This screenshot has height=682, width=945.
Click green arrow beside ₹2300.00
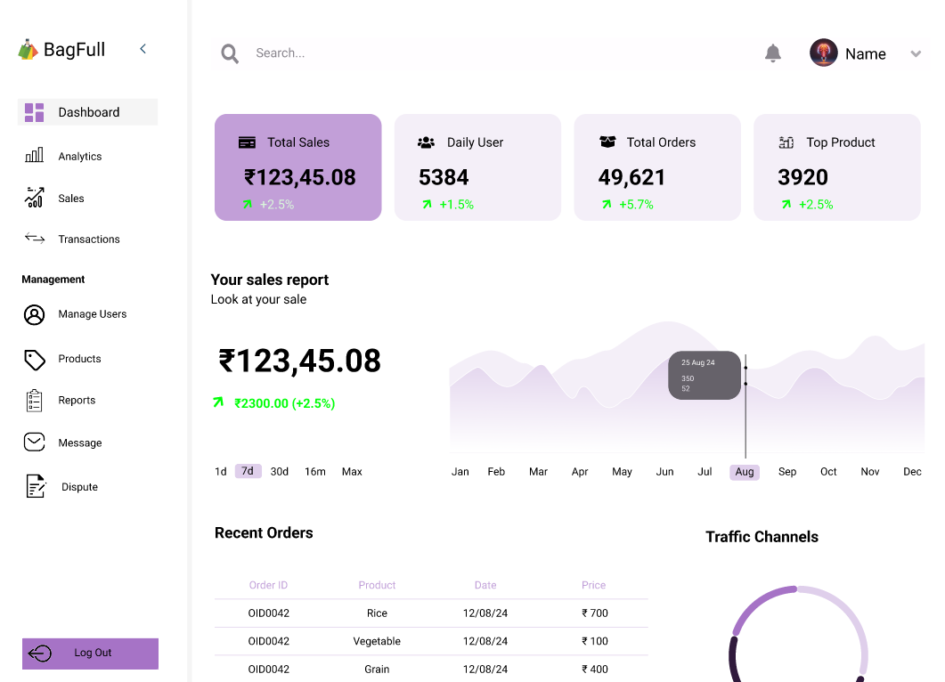pyautogui.click(x=218, y=402)
